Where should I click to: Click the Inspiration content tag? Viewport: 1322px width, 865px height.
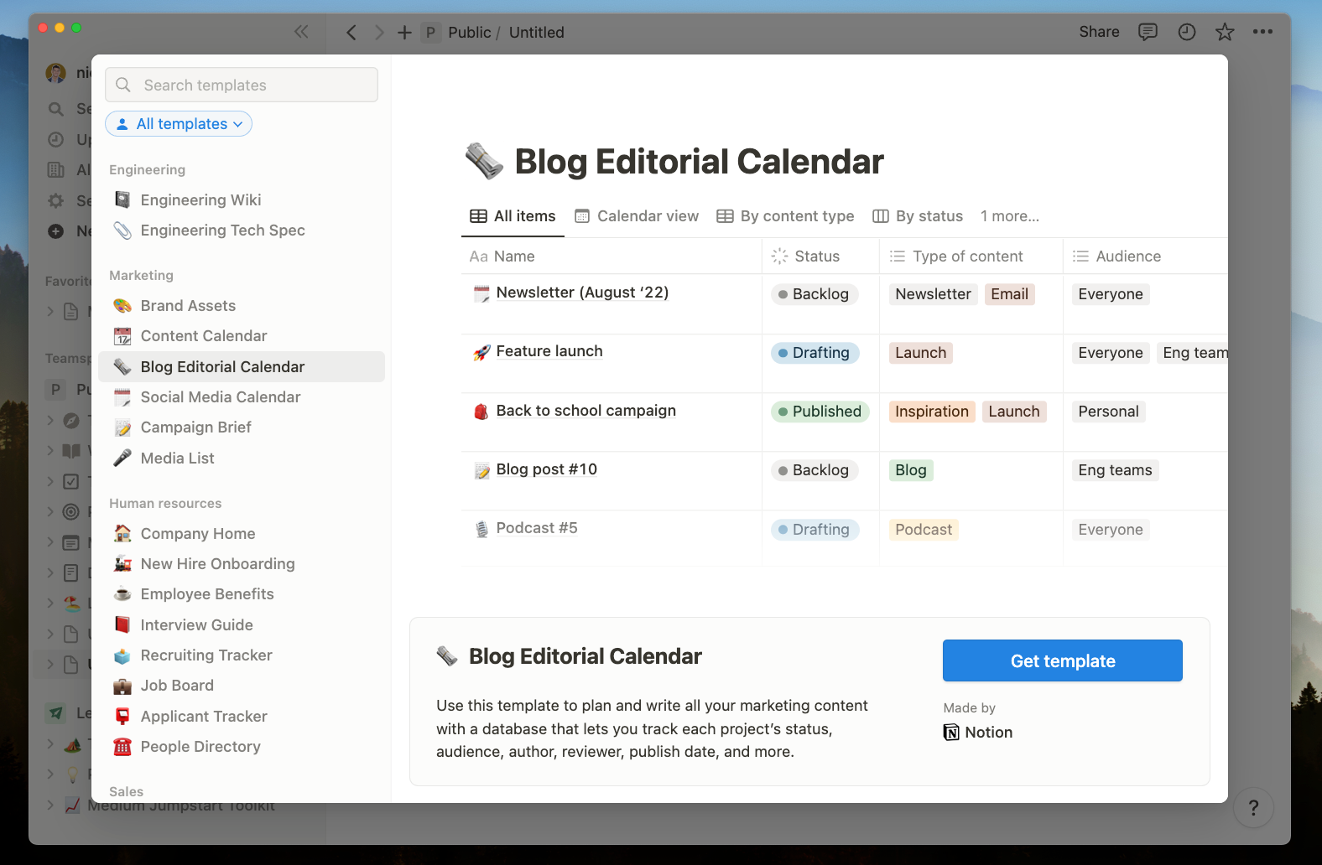point(931,412)
